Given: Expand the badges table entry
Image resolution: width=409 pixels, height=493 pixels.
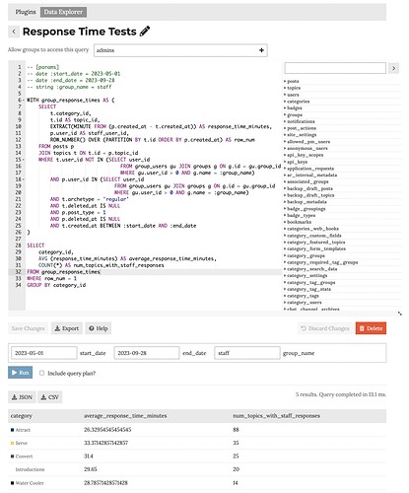Looking at the screenshot, I should 285,107.
